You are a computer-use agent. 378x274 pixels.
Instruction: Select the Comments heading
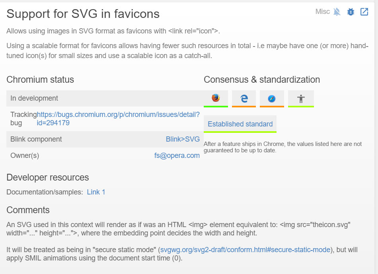click(x=28, y=210)
